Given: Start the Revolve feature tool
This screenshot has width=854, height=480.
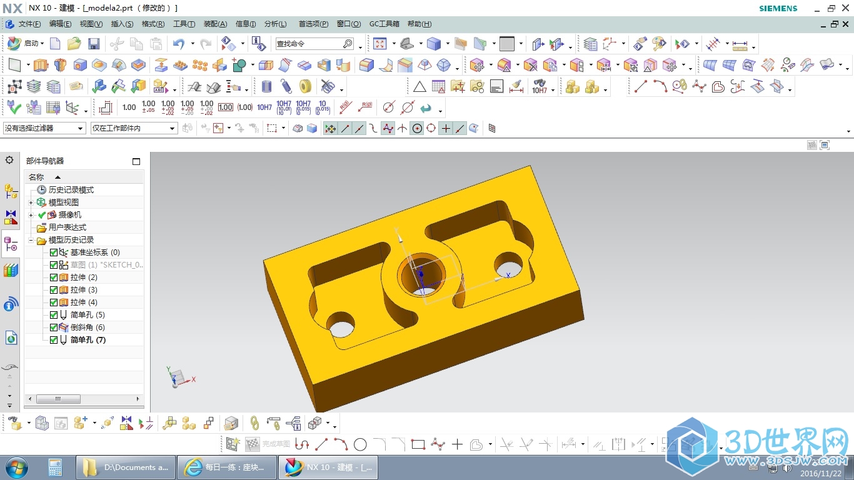Looking at the screenshot, I should [61, 65].
